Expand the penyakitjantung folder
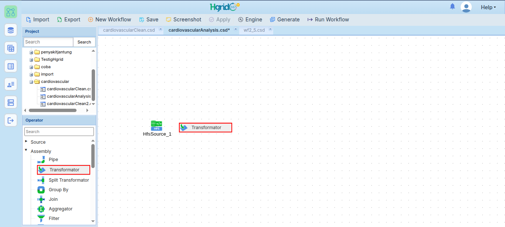The image size is (505, 227). tap(31, 52)
